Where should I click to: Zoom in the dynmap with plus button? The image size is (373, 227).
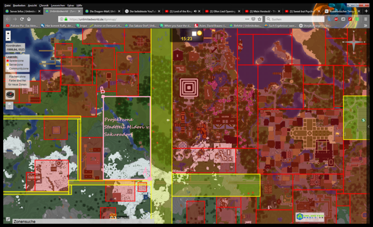click(x=8, y=34)
